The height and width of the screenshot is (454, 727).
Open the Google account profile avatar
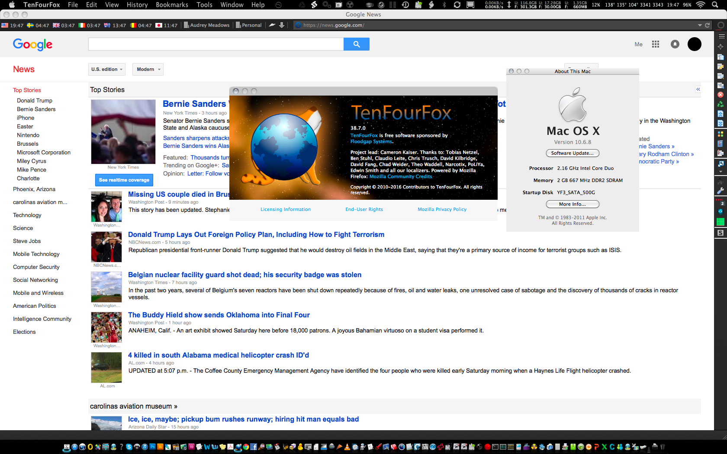click(x=695, y=44)
